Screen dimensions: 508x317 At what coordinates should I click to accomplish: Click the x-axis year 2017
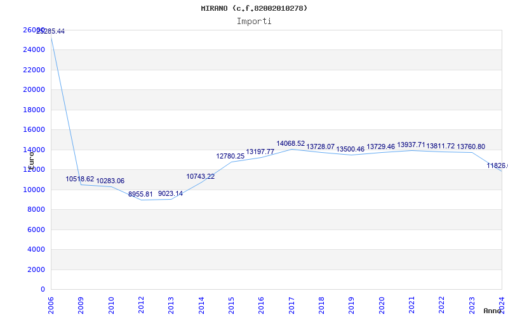coord(291,306)
